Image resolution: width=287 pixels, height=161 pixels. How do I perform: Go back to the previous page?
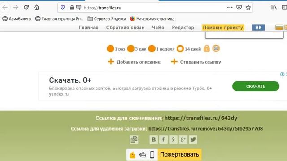5,8
